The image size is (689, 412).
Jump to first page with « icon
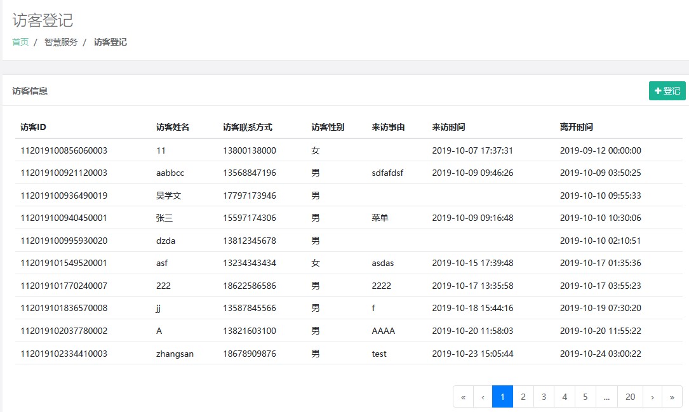pos(463,397)
